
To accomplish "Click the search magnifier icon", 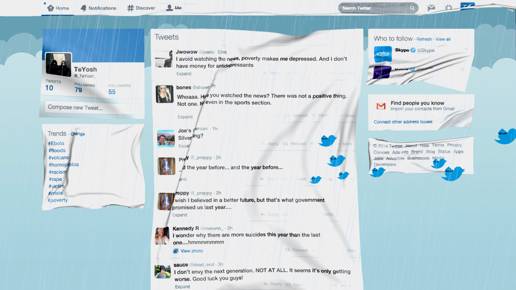I will [412, 8].
